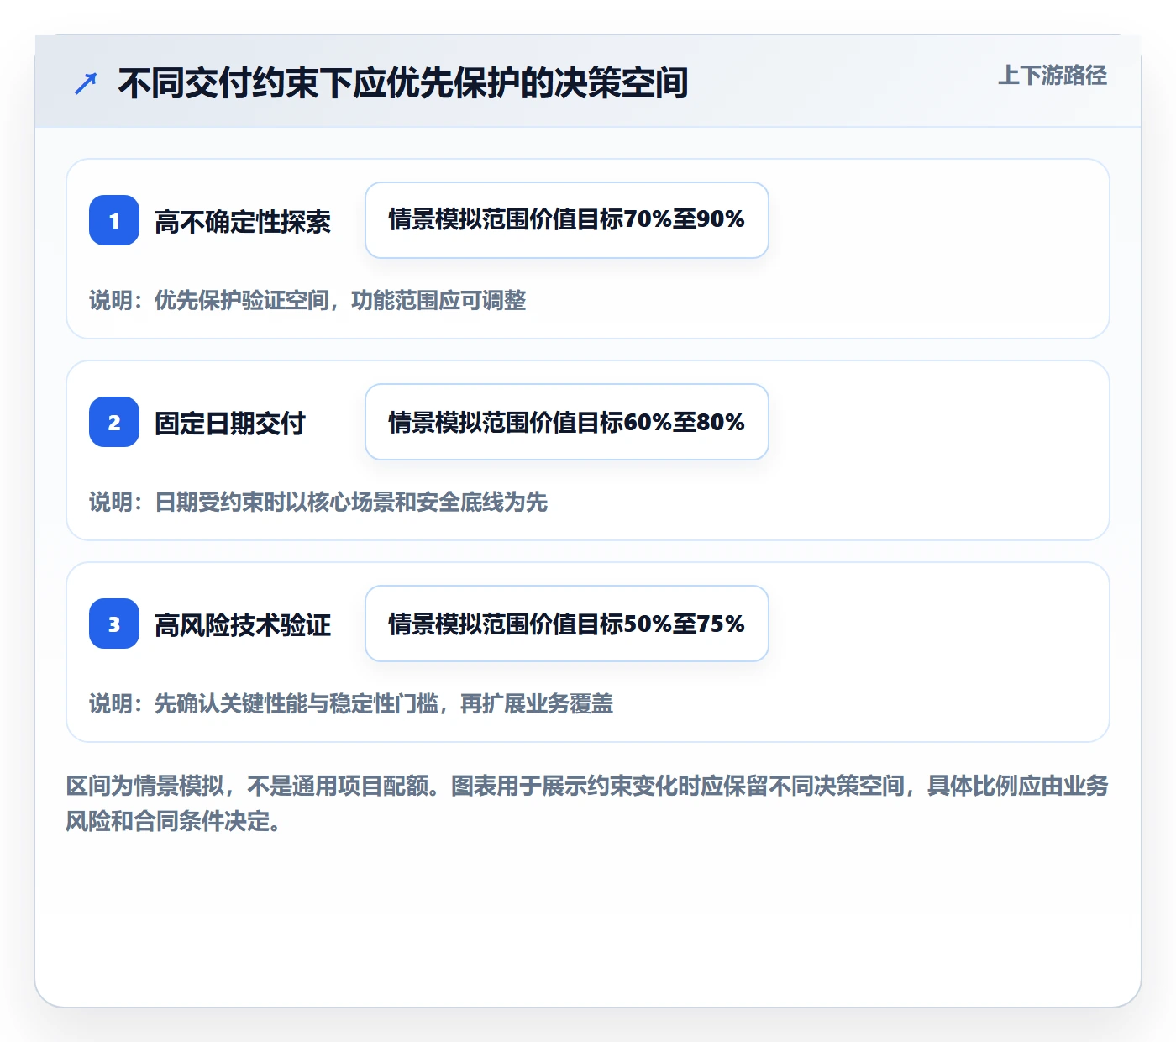
Task: Open the 上下游路径 label in the header
Action: [1053, 76]
